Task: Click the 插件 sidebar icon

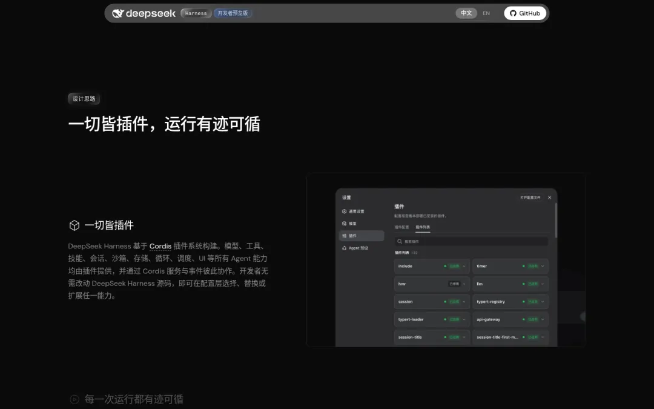Action: point(344,236)
